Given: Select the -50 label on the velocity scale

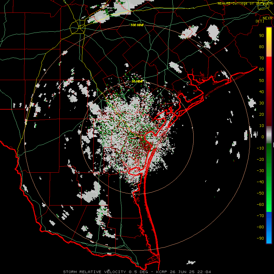Looking at the screenshot, I should click(260, 193).
